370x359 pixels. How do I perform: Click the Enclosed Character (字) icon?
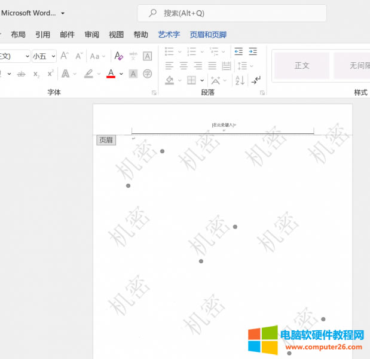pyautogui.click(x=147, y=74)
